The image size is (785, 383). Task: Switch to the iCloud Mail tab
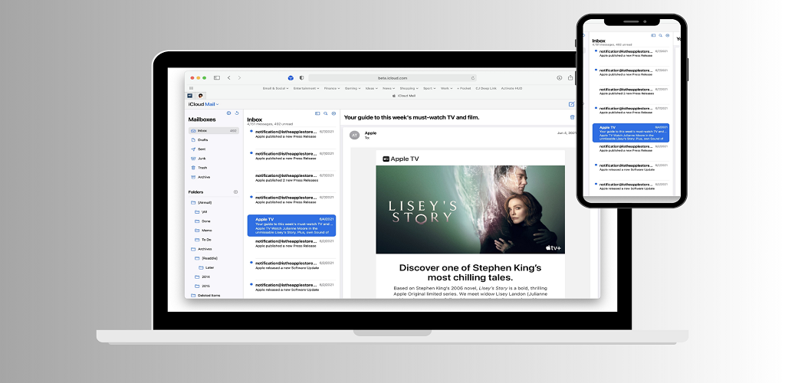(x=404, y=96)
